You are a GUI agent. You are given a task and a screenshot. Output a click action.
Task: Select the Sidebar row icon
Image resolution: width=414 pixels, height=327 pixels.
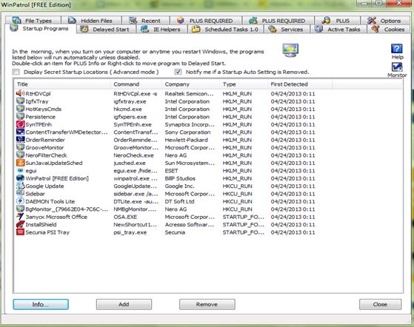coord(20,194)
